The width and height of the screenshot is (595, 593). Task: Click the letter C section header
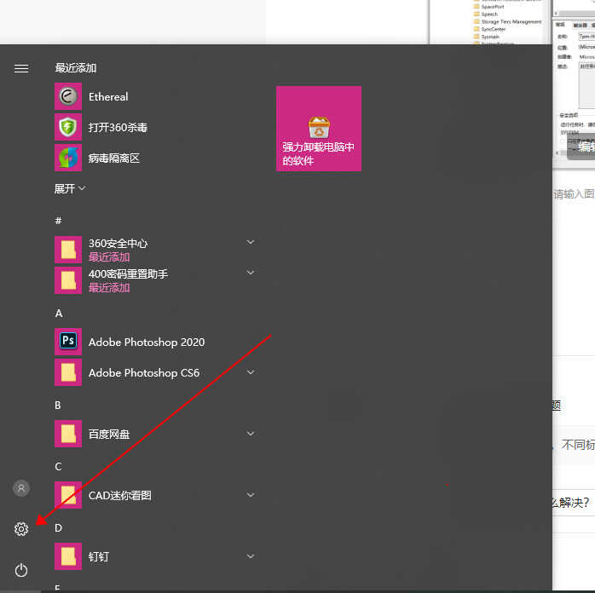pyautogui.click(x=58, y=467)
